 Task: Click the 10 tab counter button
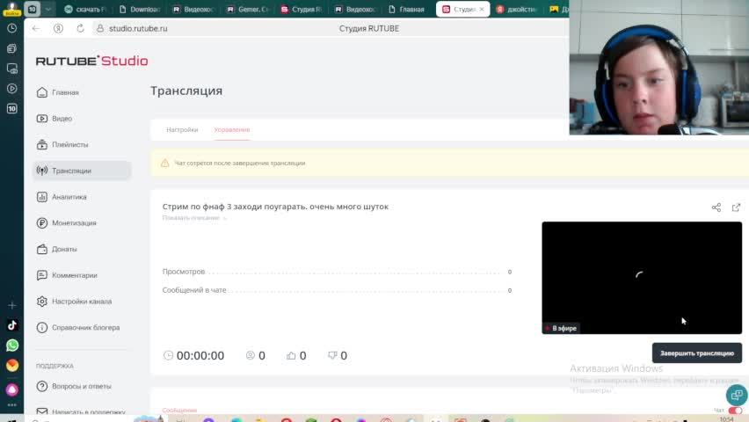point(32,9)
